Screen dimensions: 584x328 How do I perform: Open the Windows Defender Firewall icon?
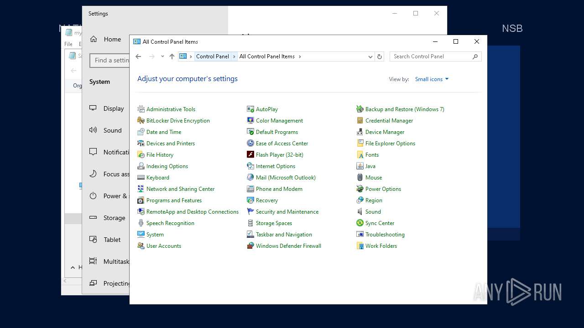click(x=250, y=246)
